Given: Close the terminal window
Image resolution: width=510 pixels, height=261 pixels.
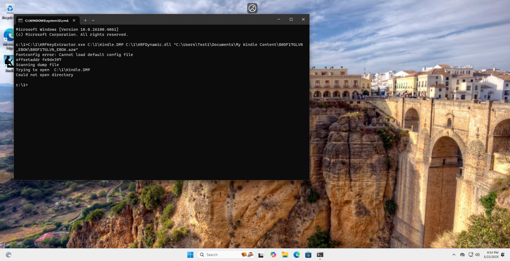Looking at the screenshot, I should tap(303, 19).
